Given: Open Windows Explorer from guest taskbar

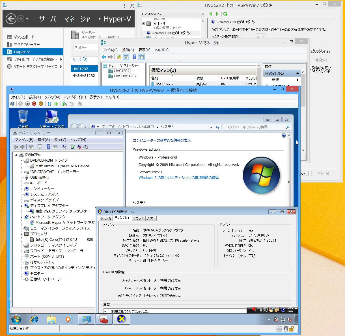Looking at the screenshot, I should (x=51, y=319).
